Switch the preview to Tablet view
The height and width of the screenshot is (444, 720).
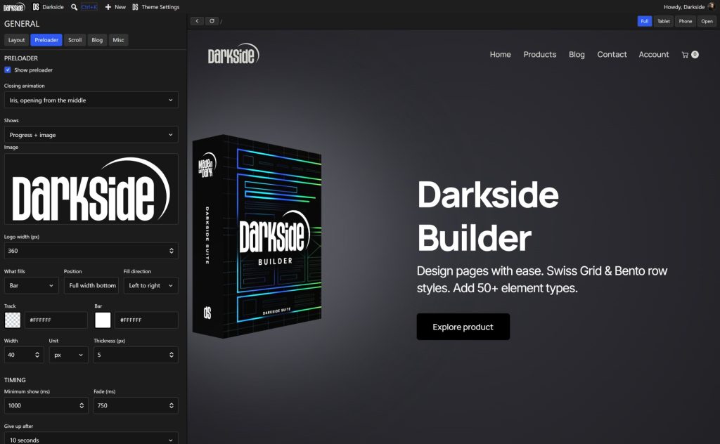point(664,21)
